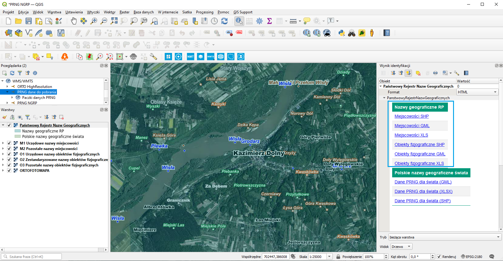The image size is (503, 261).
Task: Click the WMTS toolbar icon
Action: pos(211,57)
